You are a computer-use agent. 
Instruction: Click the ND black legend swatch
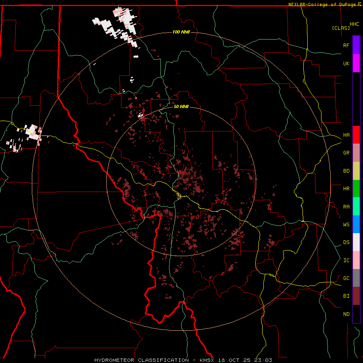point(356,314)
